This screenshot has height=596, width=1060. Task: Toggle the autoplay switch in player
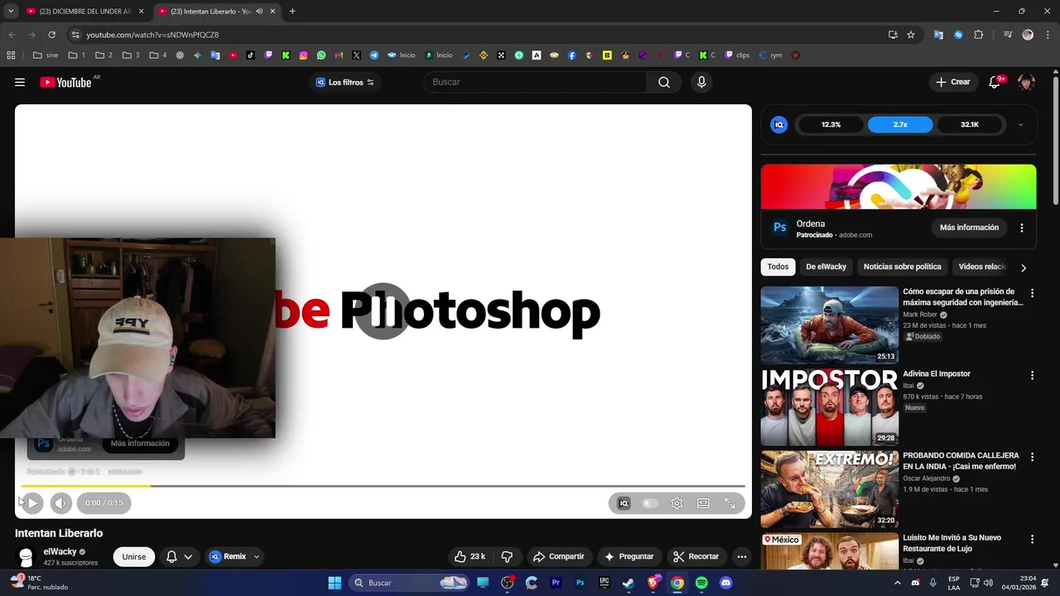coord(650,503)
